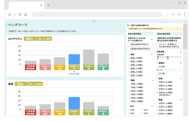Check 名寄せした役職4 (自社該当なし)
The width and height of the screenshot is (191, 121).
[x=157, y=92]
